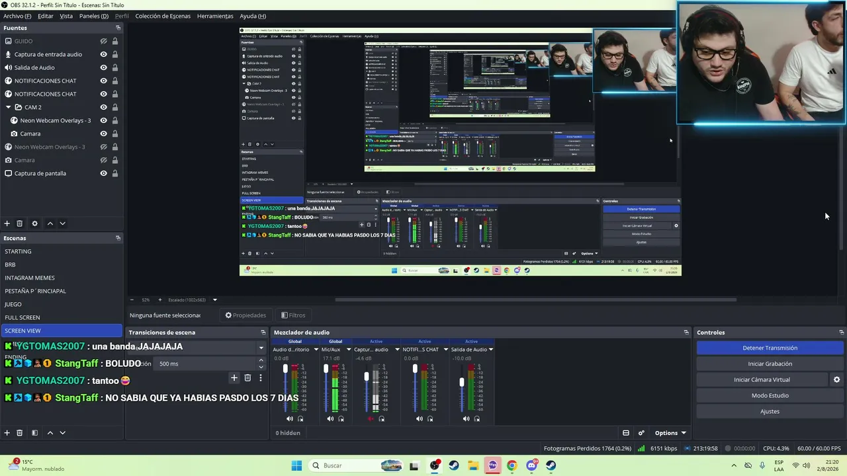The width and height of the screenshot is (847, 476).
Task: Mute the NOTIFICACIONES CHAT mixer channel
Action: 420,418
